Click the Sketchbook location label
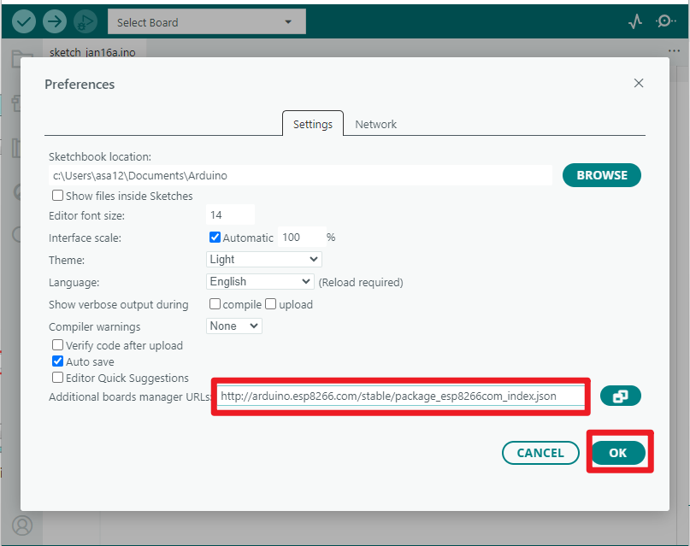This screenshot has width=690, height=546. (x=100, y=157)
